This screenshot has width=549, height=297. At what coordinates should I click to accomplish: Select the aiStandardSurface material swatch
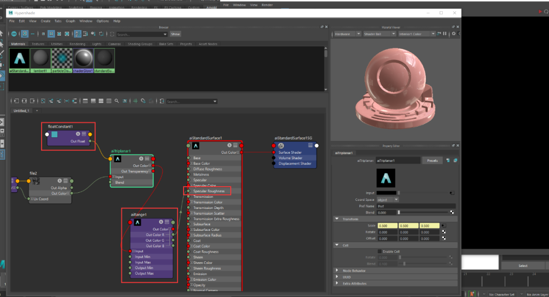19,60
